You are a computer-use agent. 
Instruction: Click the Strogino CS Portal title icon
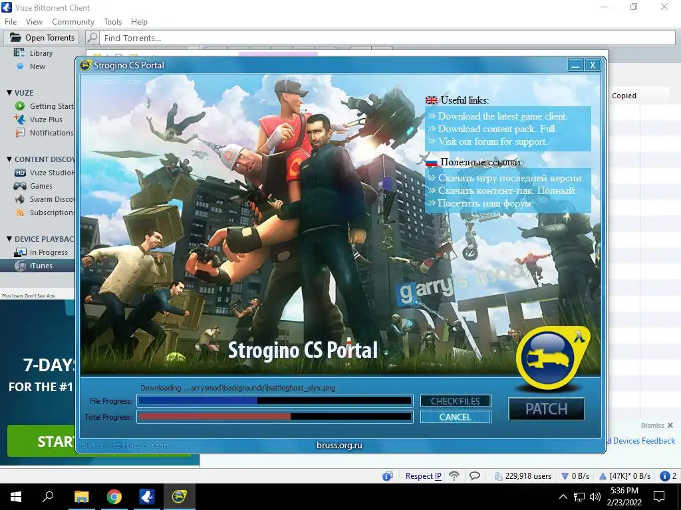click(x=86, y=65)
